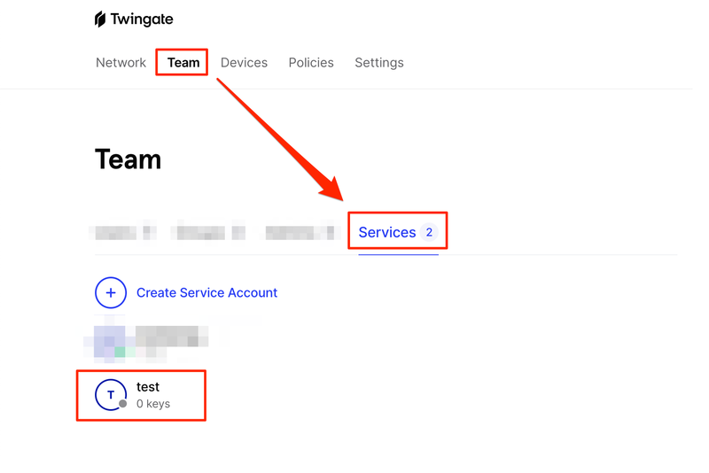
Task: Switch to the Services tab
Action: point(398,232)
